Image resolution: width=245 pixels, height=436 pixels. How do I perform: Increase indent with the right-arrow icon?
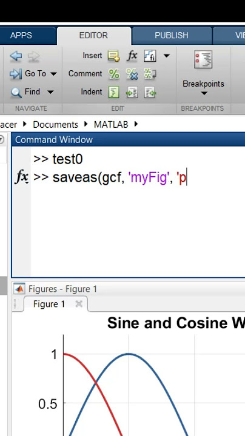[x=132, y=92]
